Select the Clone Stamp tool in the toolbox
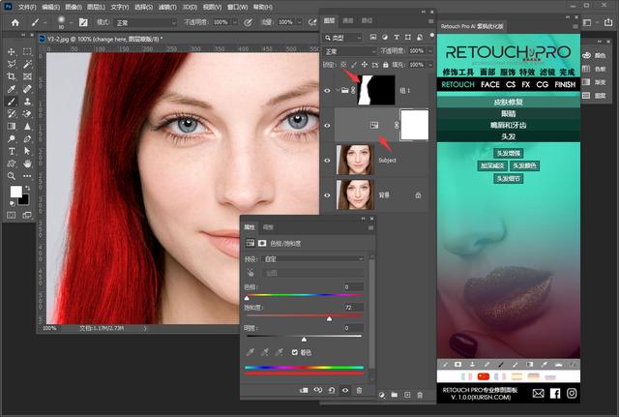 click(x=27, y=102)
